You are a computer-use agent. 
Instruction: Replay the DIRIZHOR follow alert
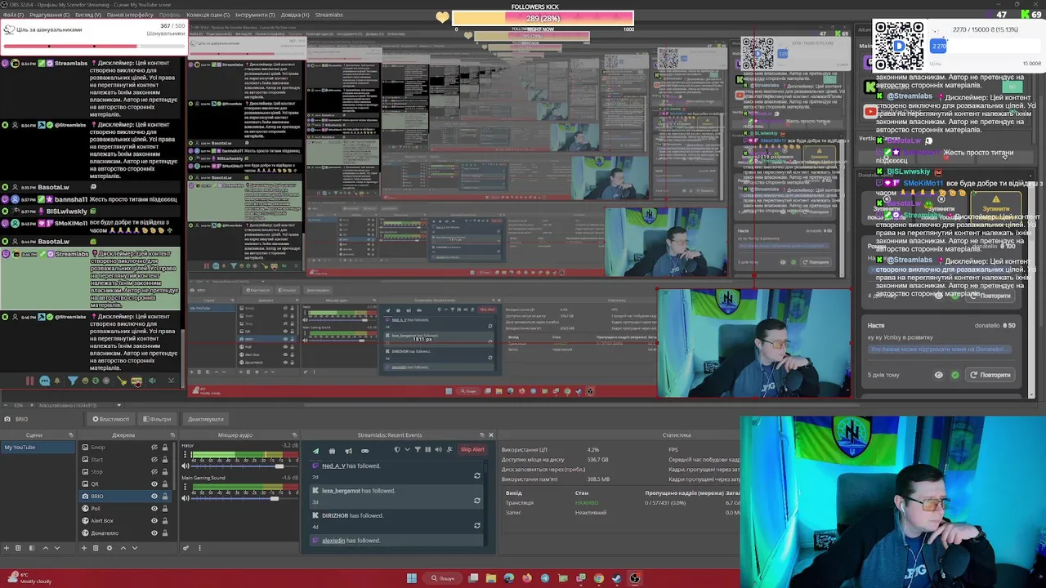pos(477,525)
